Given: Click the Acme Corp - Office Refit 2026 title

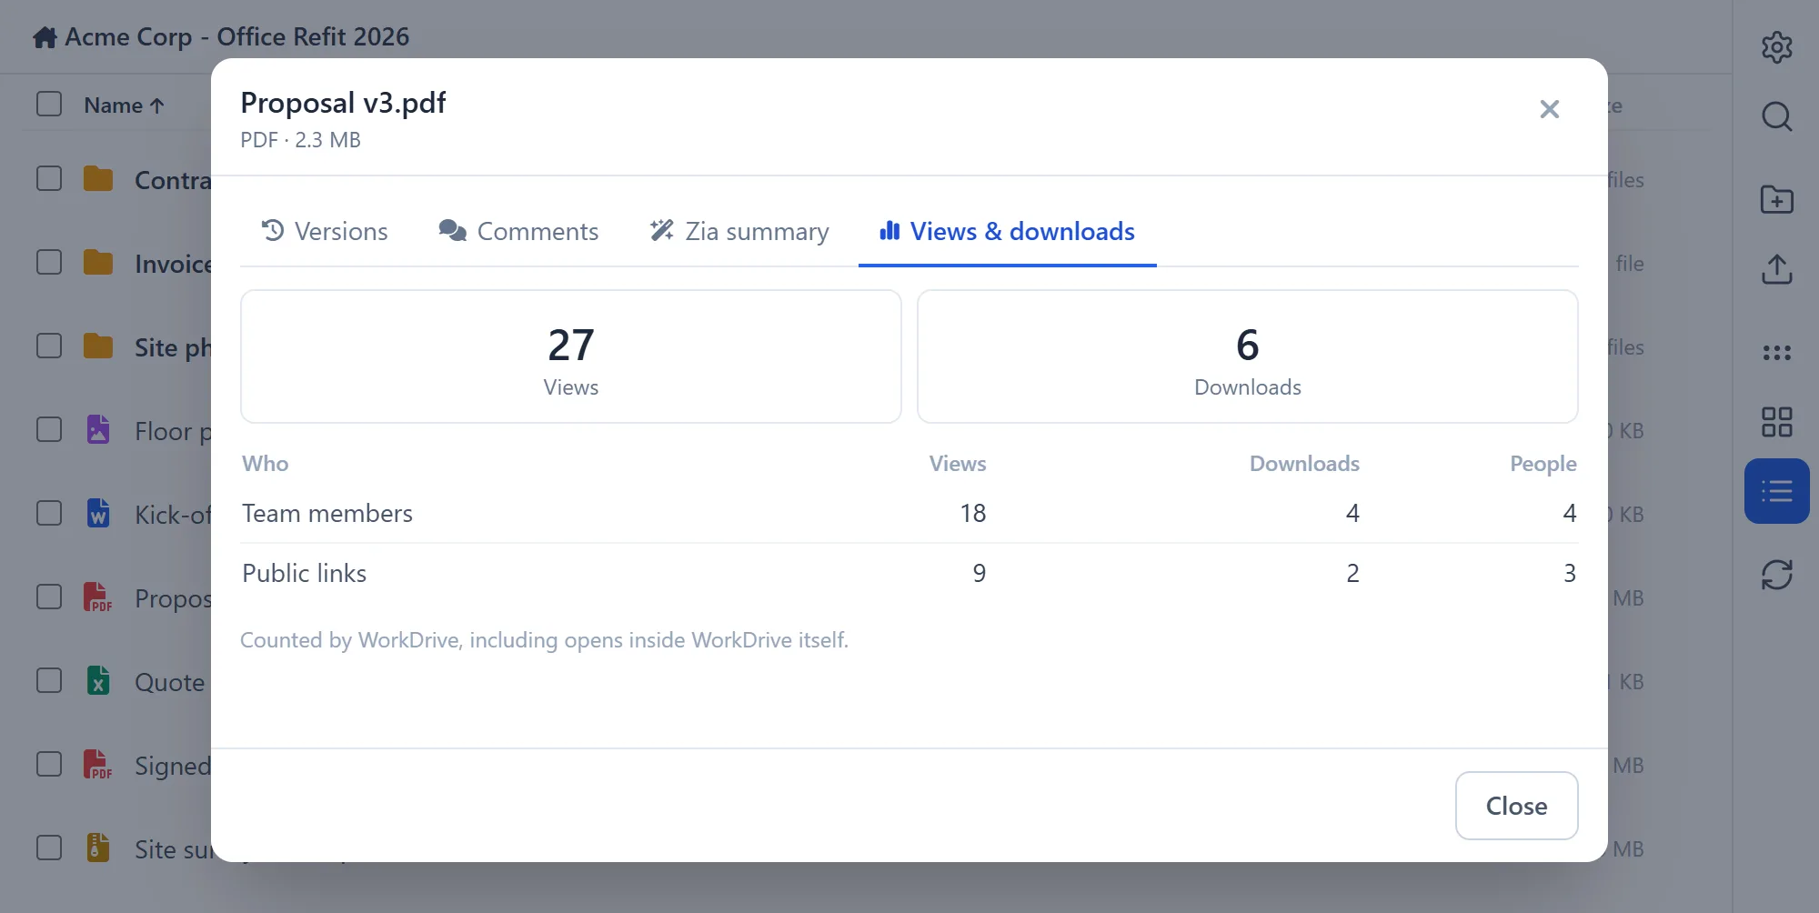Looking at the screenshot, I should pyautogui.click(x=236, y=37).
